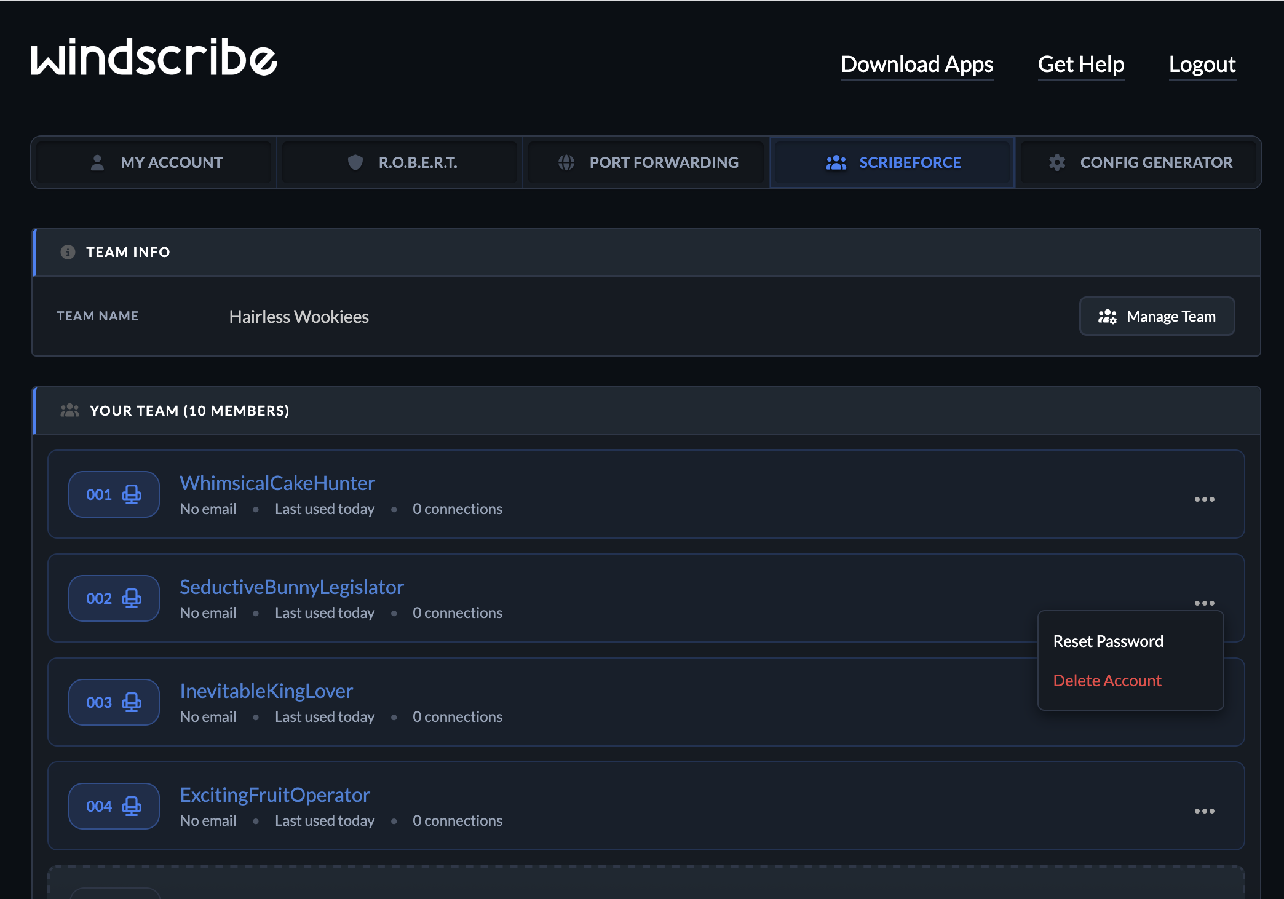This screenshot has width=1284, height=899.
Task: Open options menu for ExcitingFruitOperator
Action: click(x=1204, y=811)
